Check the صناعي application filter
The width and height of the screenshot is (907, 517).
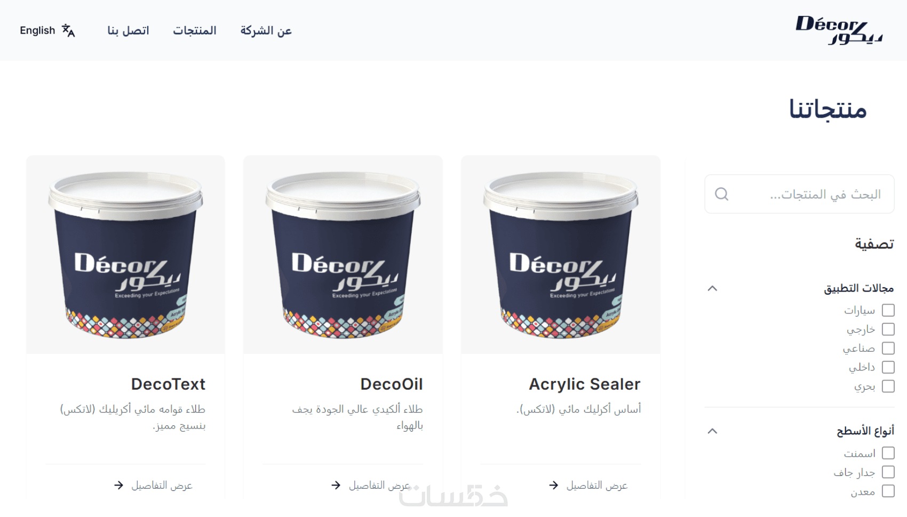click(x=888, y=348)
